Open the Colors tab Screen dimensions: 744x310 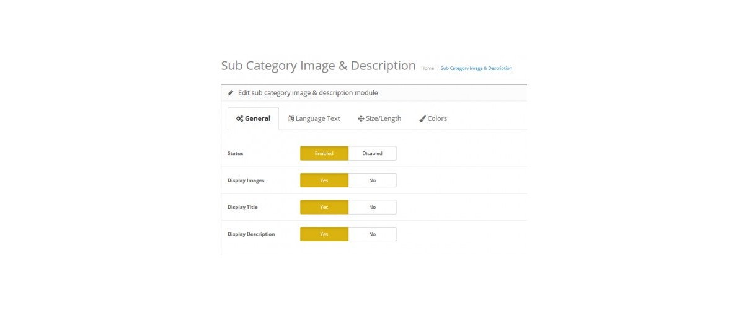click(x=433, y=118)
